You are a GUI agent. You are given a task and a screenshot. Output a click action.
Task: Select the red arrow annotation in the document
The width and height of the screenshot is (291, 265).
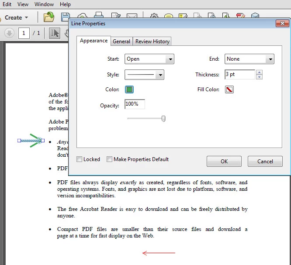pyautogui.click(x=159, y=253)
